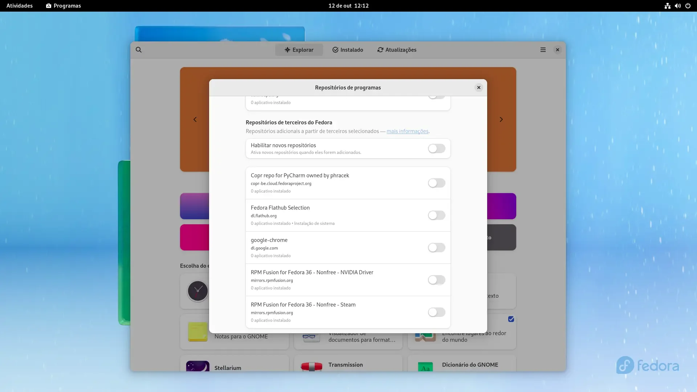Open the hamburger menu in Software header
The width and height of the screenshot is (697, 392).
click(543, 50)
